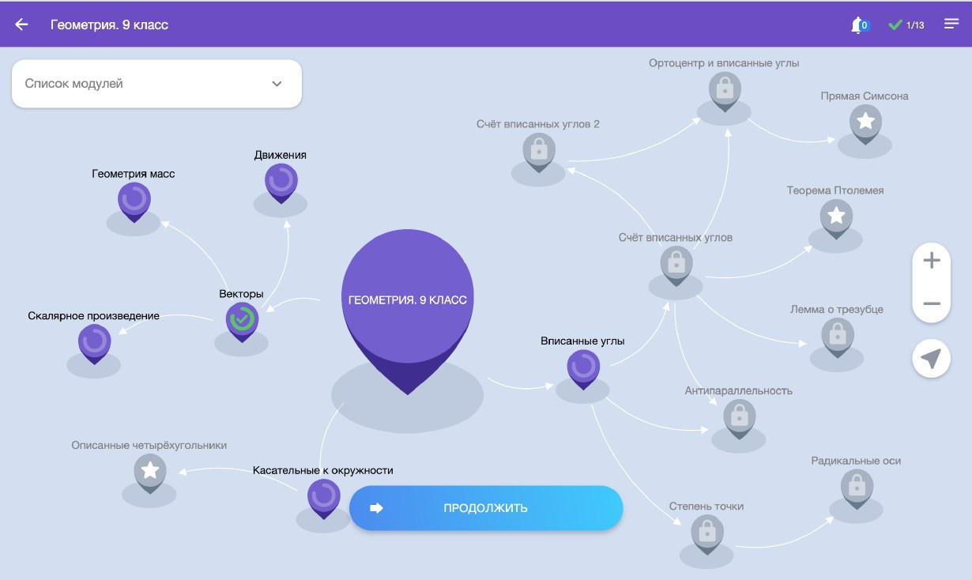Select the locked Ортоцентр и вписанные углы pin
The height and width of the screenshot is (580, 972).
[725, 92]
